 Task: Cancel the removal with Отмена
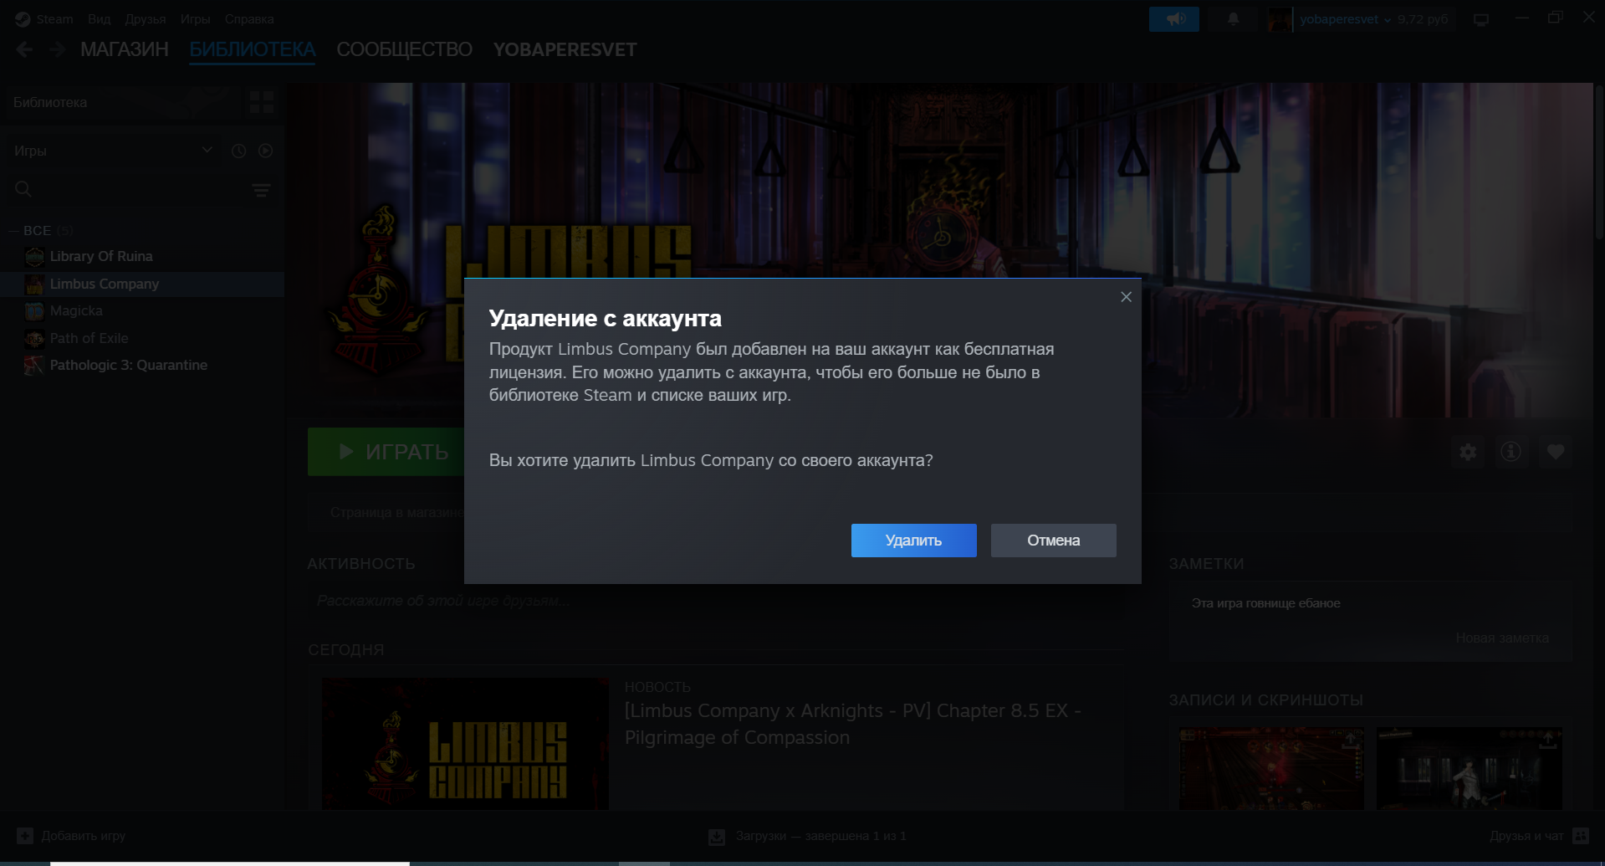1053,541
